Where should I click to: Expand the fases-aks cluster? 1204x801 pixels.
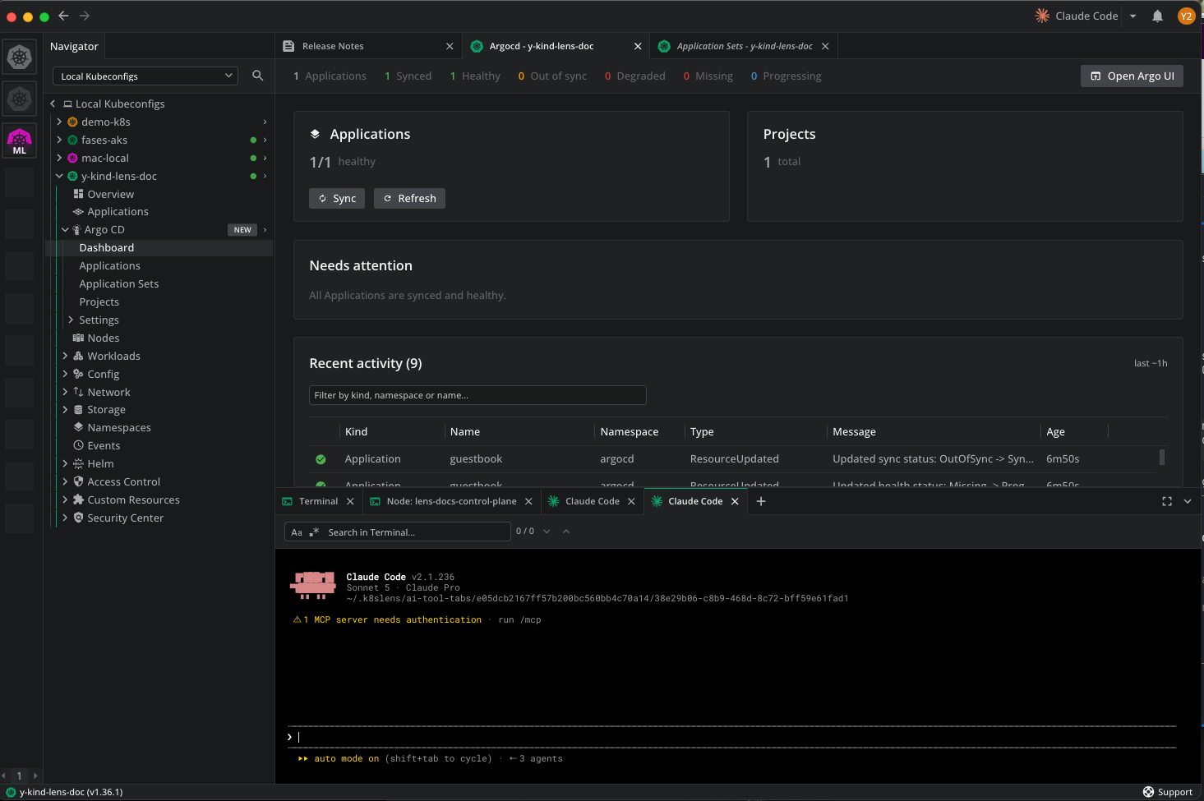[x=59, y=140]
